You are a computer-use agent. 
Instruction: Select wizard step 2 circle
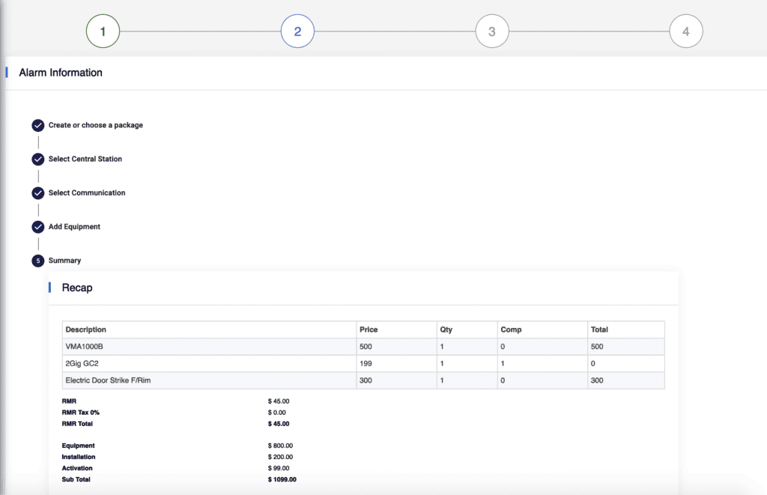[297, 31]
